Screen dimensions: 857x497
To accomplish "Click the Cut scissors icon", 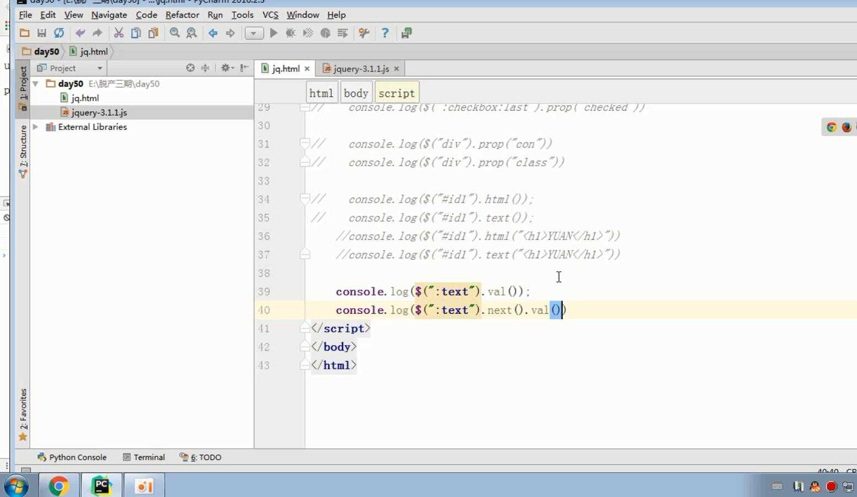I will [118, 33].
